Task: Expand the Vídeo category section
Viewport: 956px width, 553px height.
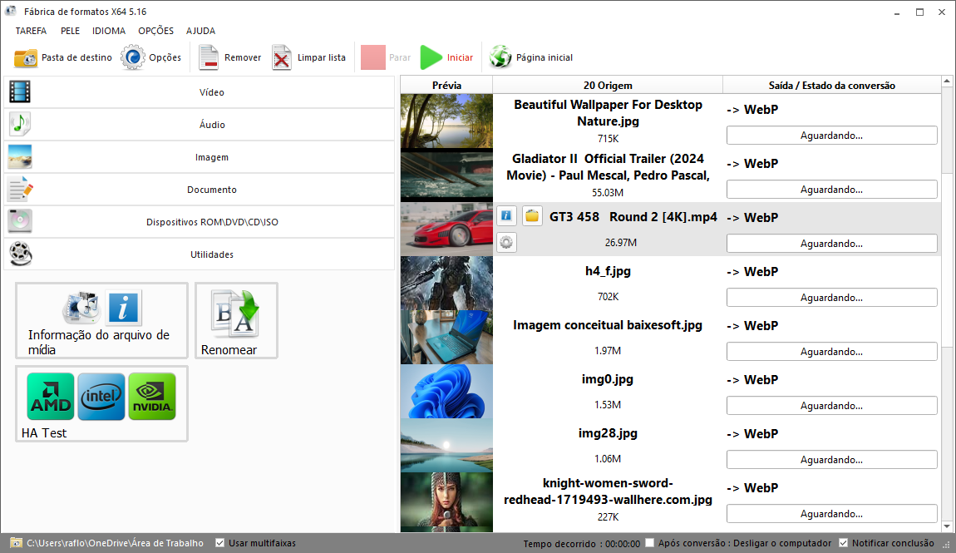Action: pyautogui.click(x=199, y=92)
